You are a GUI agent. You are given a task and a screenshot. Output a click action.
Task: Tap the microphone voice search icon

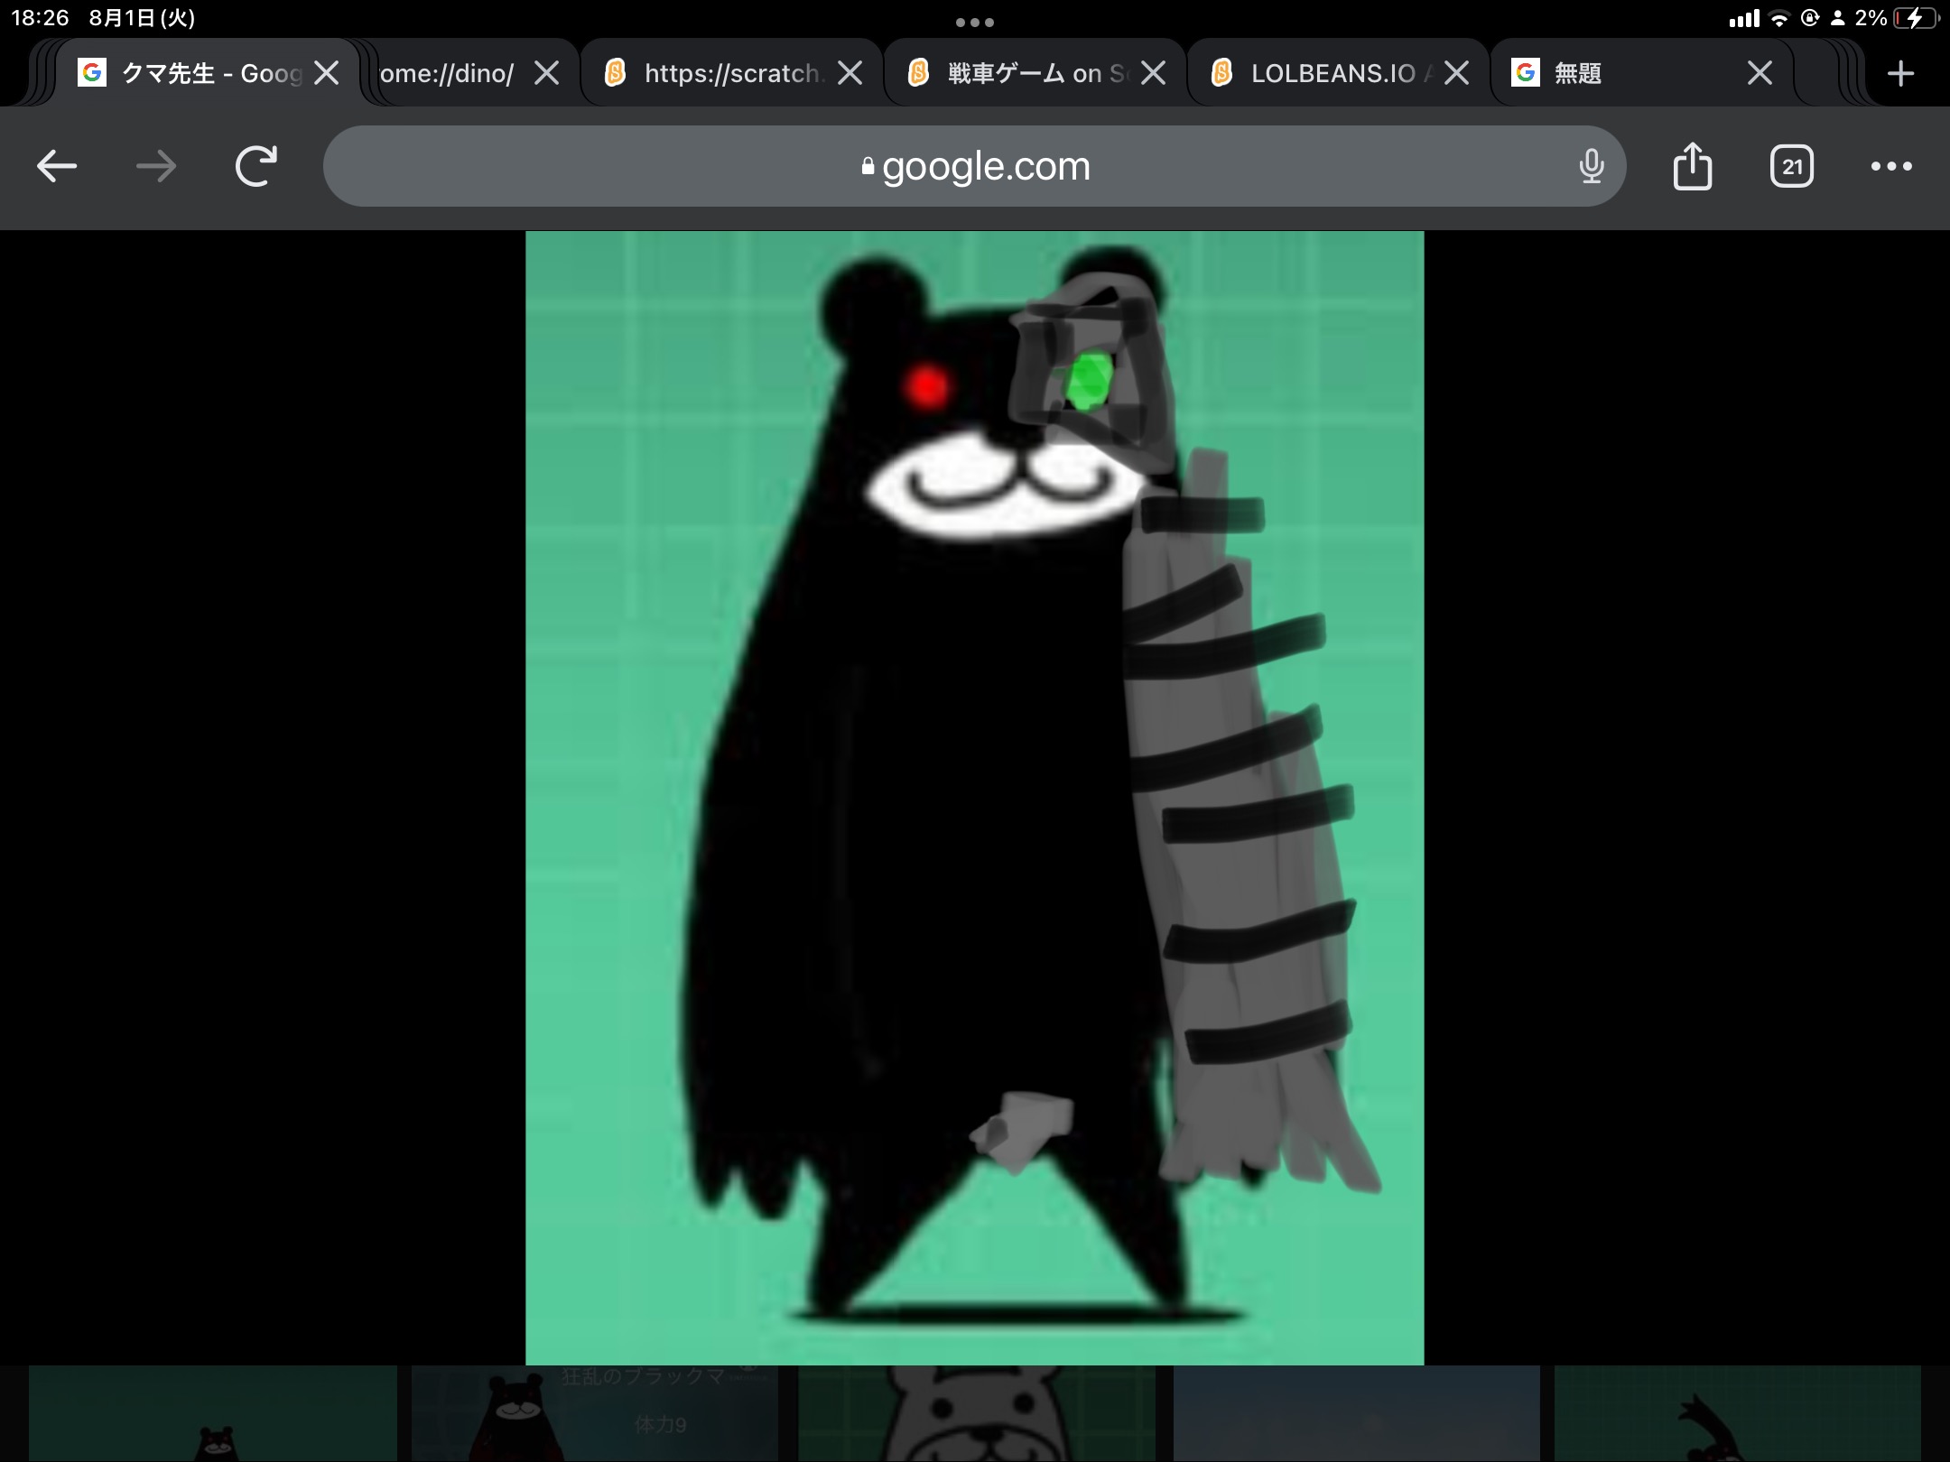click(x=1592, y=166)
